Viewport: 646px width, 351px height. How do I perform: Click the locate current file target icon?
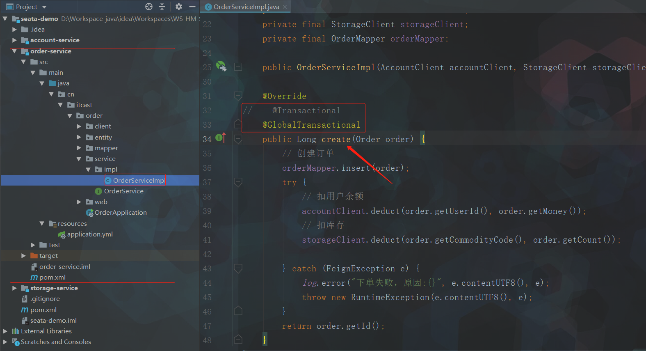(x=149, y=7)
